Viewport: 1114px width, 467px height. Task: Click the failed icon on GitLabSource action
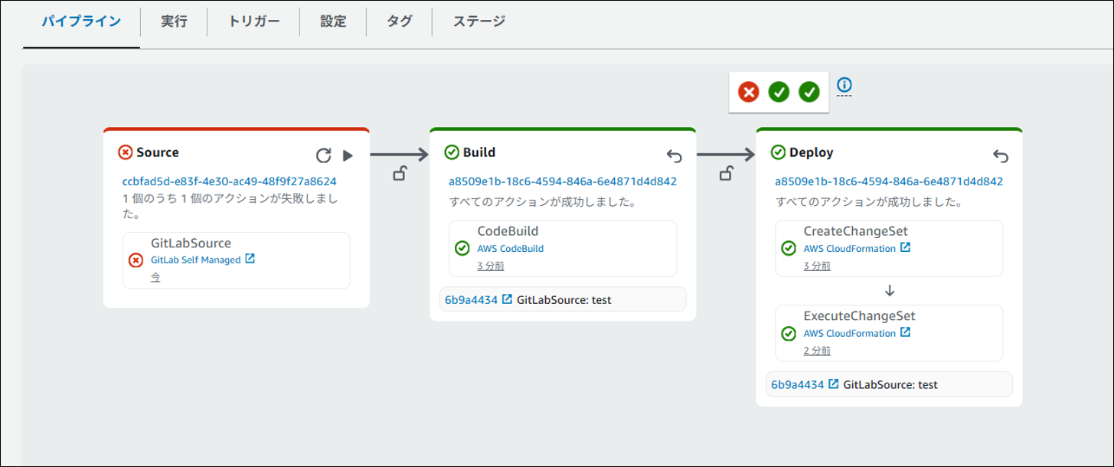tap(136, 260)
